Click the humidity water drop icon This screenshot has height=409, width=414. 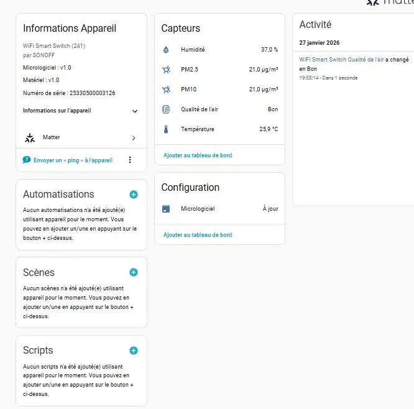(x=166, y=50)
